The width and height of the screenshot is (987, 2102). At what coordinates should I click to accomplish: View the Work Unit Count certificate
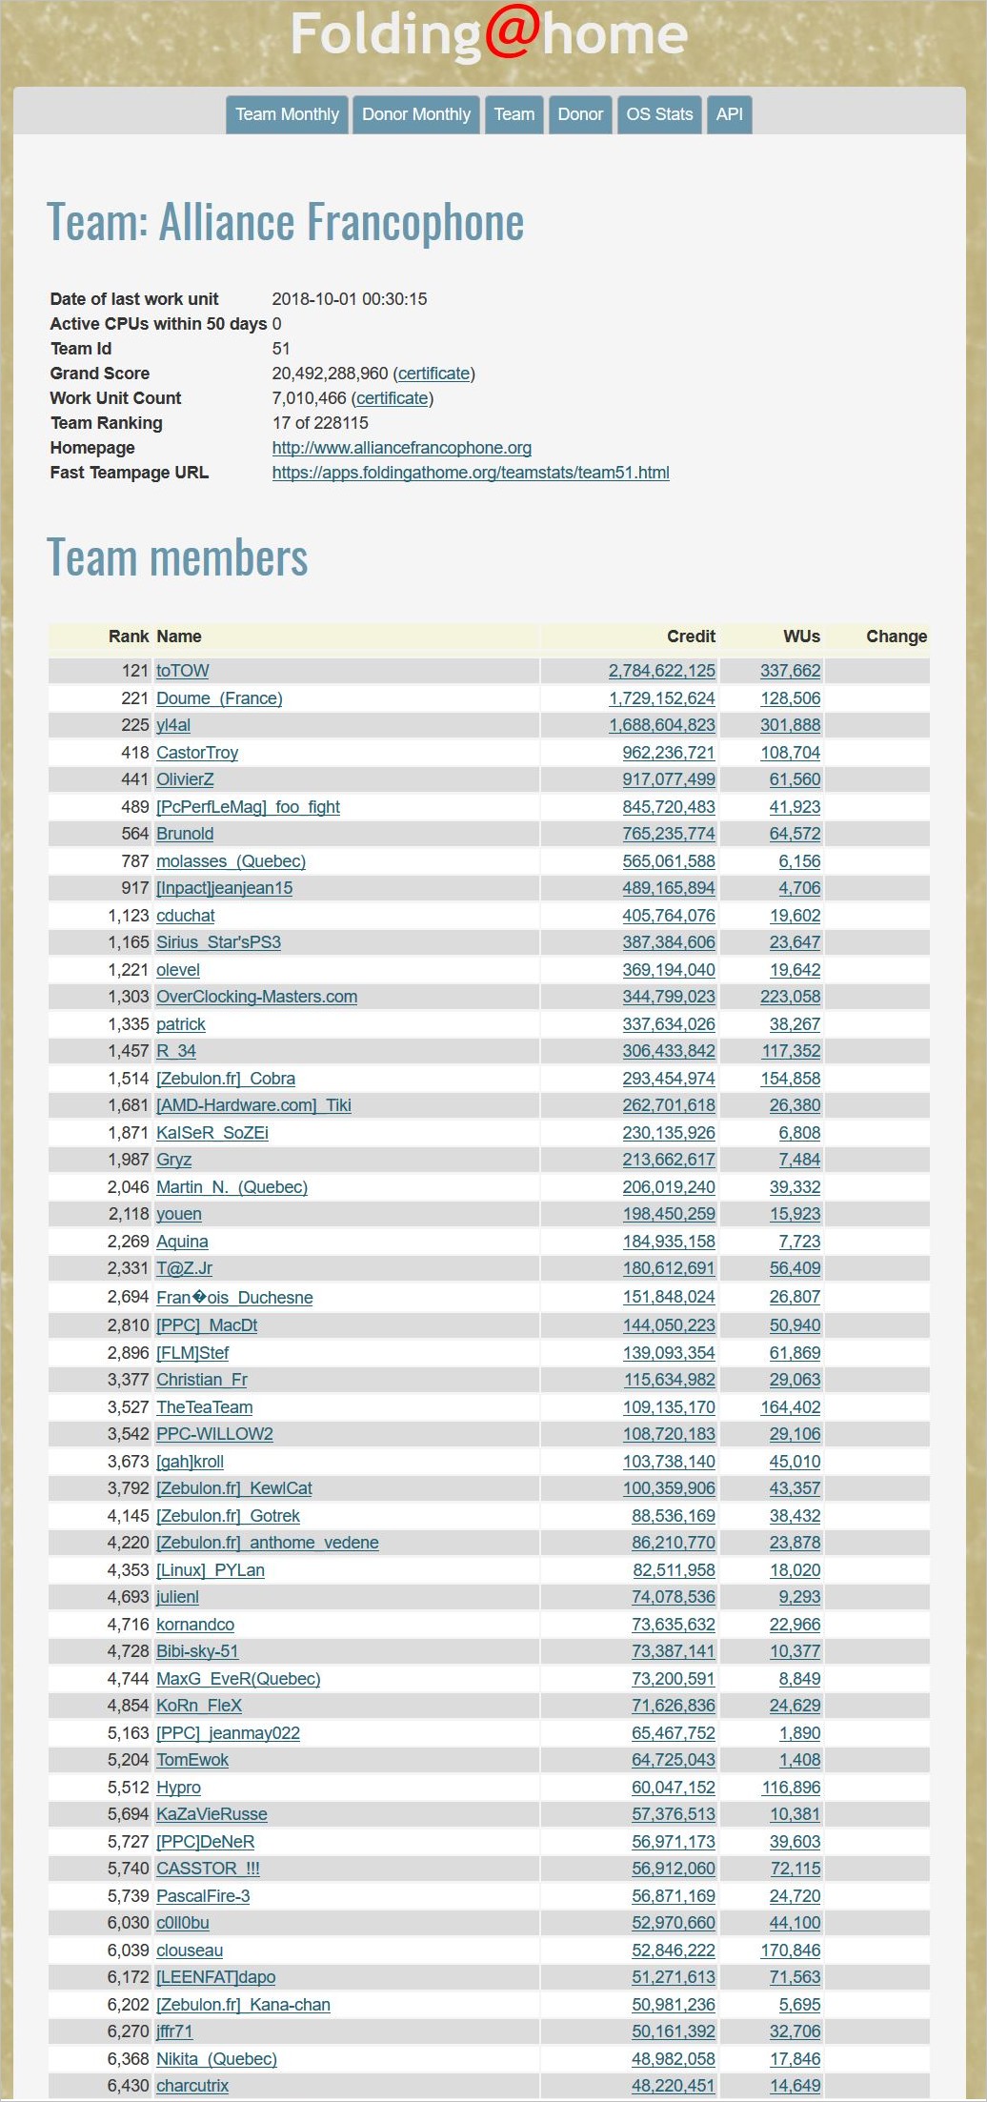[x=392, y=398]
